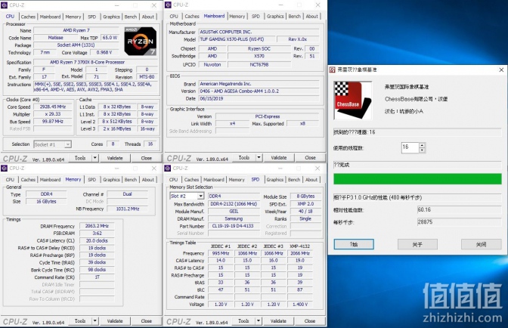This screenshot has width=508, height=328.
Task: Click Close button in the Mainboard window
Action: [310, 158]
